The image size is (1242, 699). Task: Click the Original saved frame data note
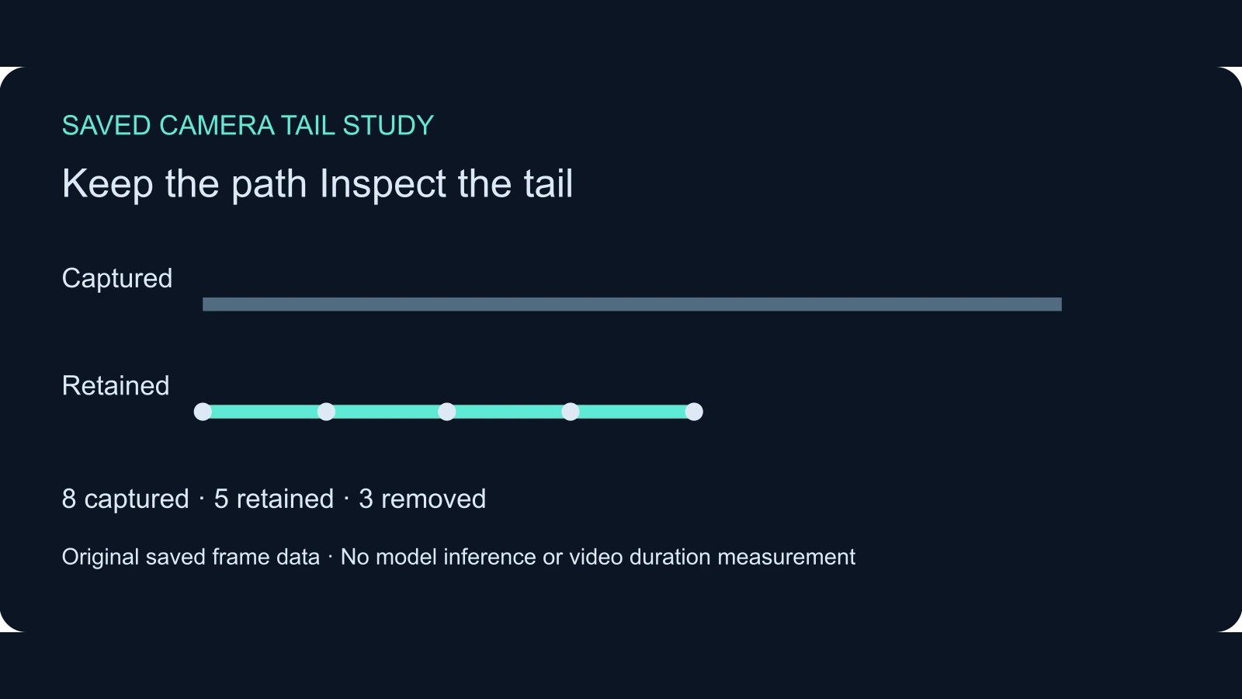191,557
